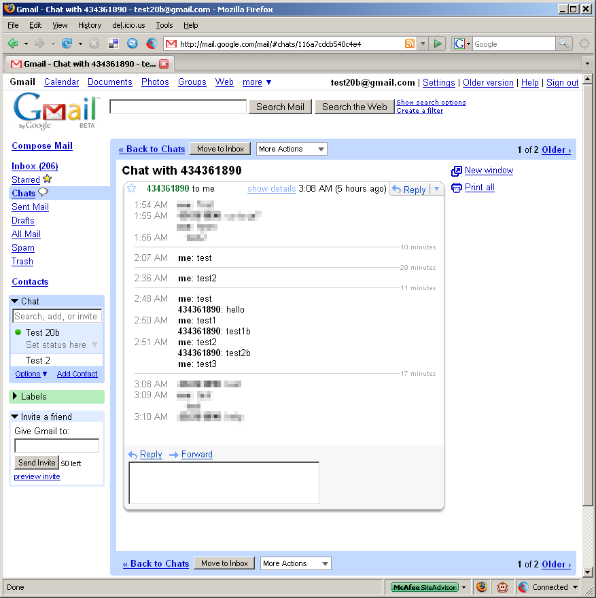Open the reload button dropdown arrow
596x598 pixels.
tap(80, 44)
